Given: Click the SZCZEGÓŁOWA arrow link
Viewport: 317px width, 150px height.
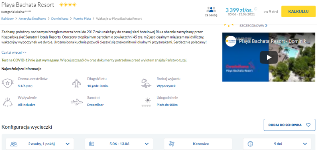Looking at the screenshot, I should 253,26.
